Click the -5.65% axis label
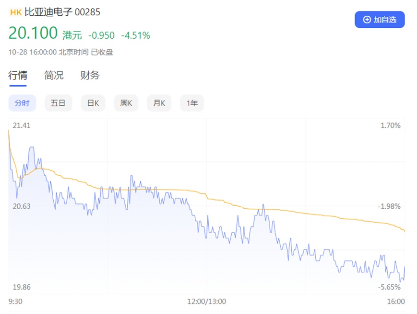Image resolution: width=417 pixels, height=314 pixels. [x=389, y=287]
